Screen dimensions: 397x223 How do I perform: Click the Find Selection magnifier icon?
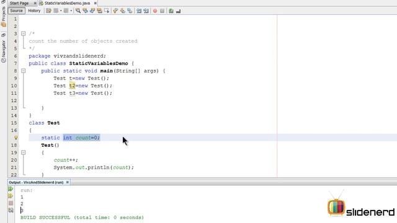[x=78, y=11]
